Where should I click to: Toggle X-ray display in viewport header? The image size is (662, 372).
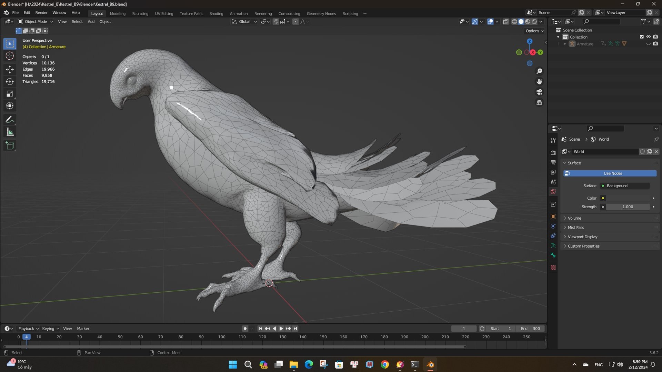506,22
